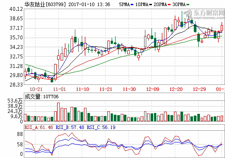
Task: Click the 11-10 date label
Action: click(83, 89)
